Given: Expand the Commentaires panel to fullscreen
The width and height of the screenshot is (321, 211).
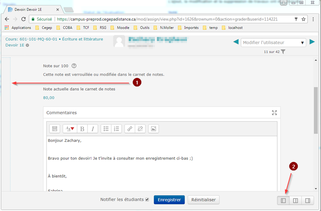Looking at the screenshot, I should pyautogui.click(x=274, y=113).
